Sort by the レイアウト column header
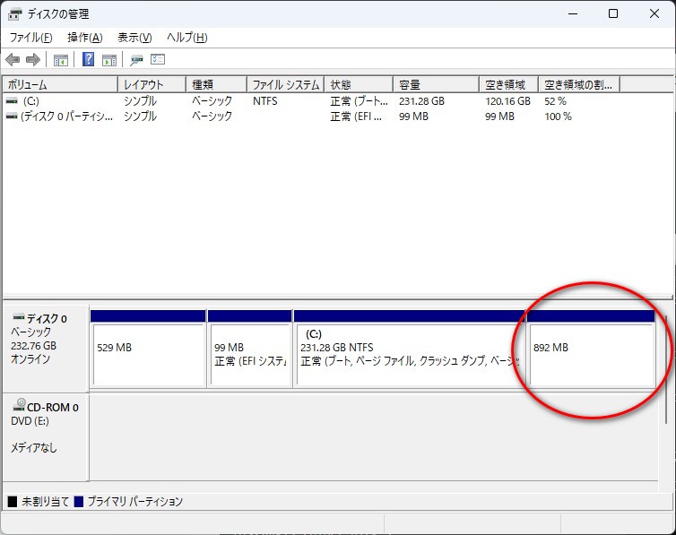The image size is (676, 535). click(x=152, y=84)
